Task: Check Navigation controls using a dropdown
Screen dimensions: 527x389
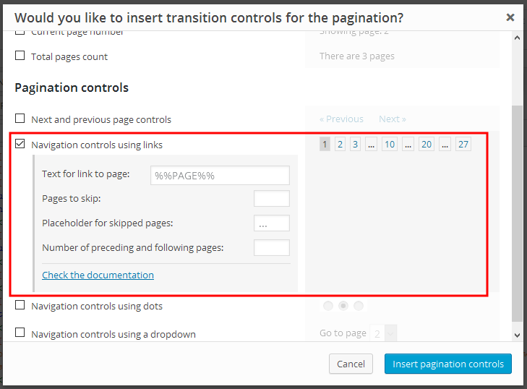Action: [x=20, y=333]
